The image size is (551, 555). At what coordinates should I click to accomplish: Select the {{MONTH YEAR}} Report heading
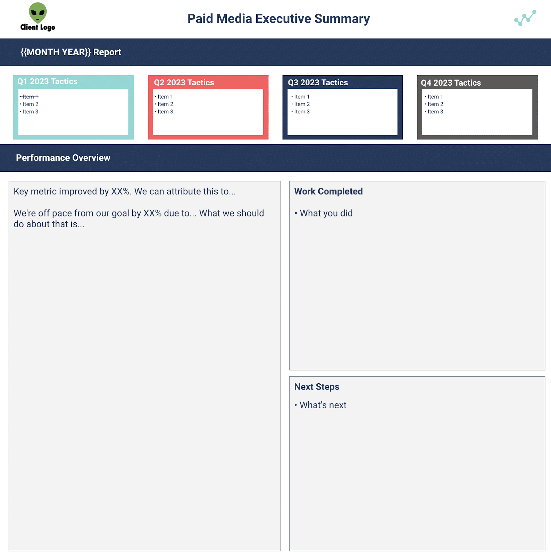pos(71,52)
